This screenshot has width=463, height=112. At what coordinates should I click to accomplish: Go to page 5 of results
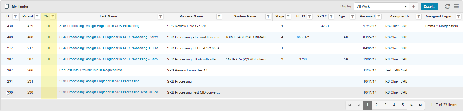coord(403,105)
